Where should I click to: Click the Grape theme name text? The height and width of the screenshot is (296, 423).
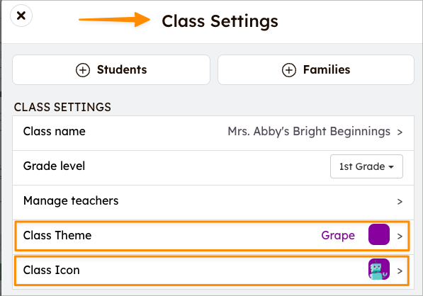(338, 236)
